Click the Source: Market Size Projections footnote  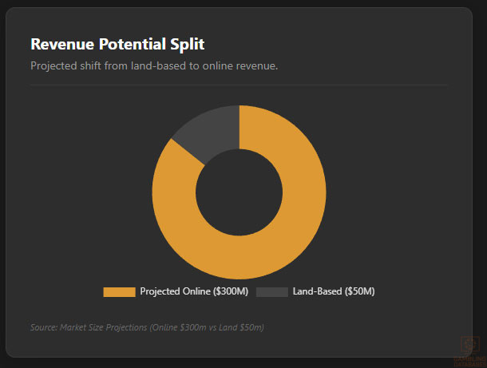(x=147, y=327)
